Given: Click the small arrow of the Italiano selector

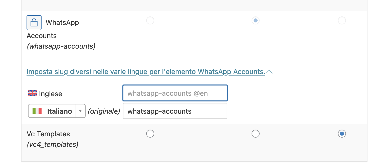Looking at the screenshot, I should [80, 111].
